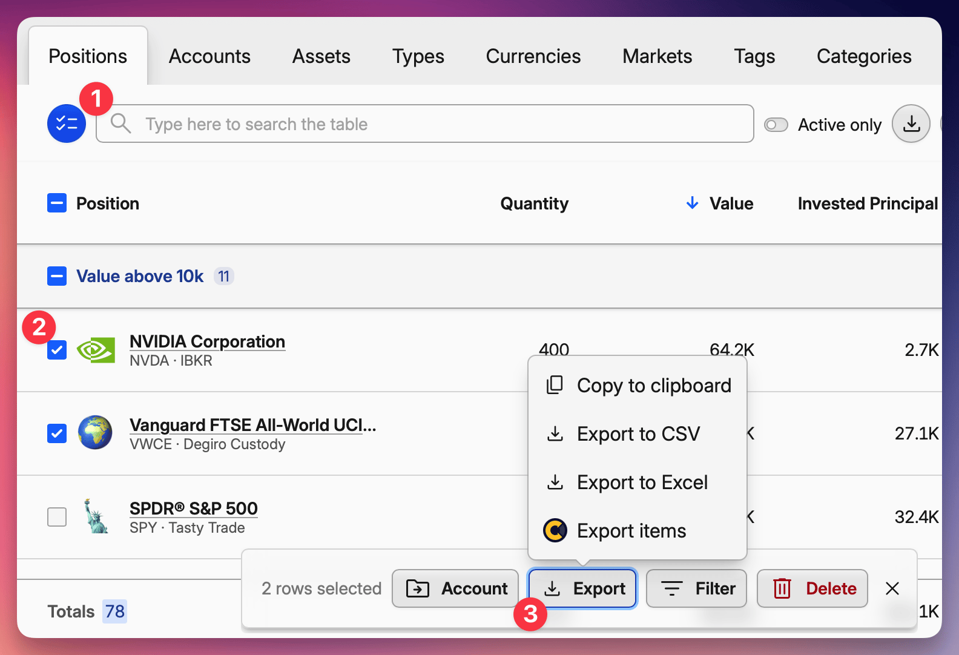959x655 pixels.
Task: Switch to the Accounts tab
Action: tap(209, 56)
